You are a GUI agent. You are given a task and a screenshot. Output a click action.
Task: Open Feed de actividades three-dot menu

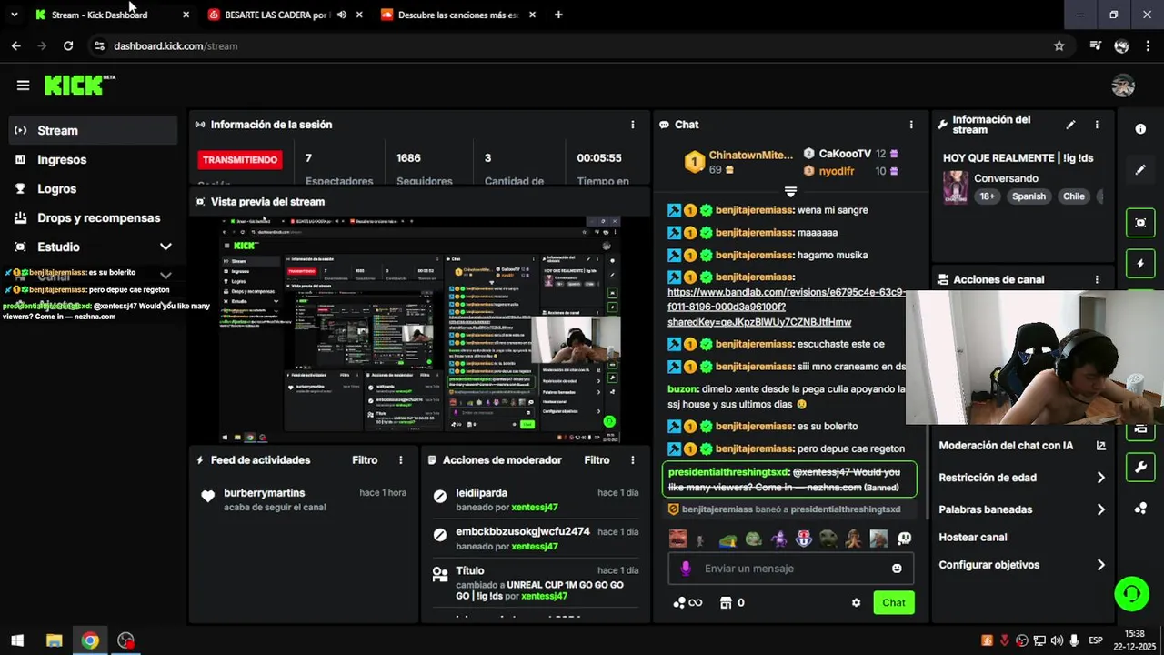pos(400,460)
